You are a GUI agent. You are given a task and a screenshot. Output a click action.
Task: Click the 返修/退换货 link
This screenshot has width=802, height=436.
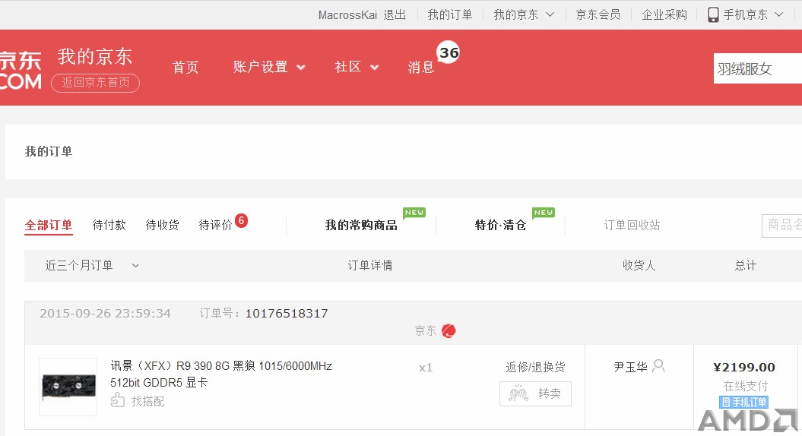point(535,367)
